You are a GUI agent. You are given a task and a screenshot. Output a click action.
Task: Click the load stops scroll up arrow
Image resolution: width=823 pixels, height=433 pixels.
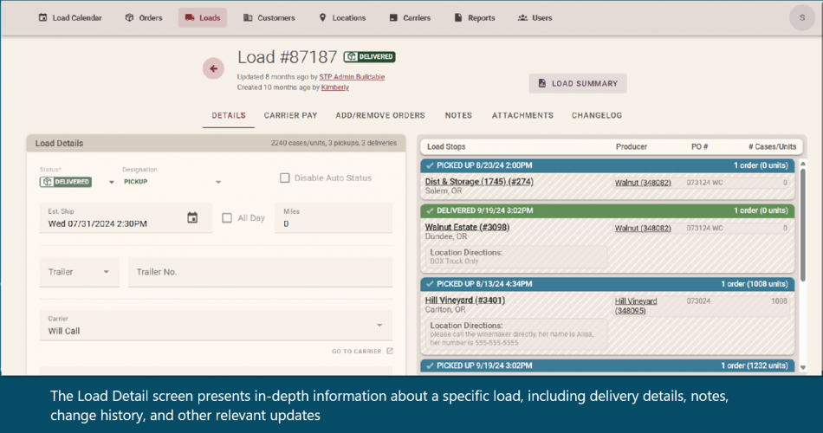pyautogui.click(x=802, y=165)
